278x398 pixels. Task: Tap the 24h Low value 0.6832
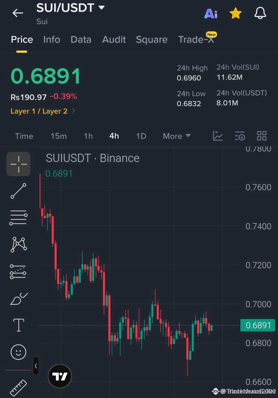[x=189, y=104]
